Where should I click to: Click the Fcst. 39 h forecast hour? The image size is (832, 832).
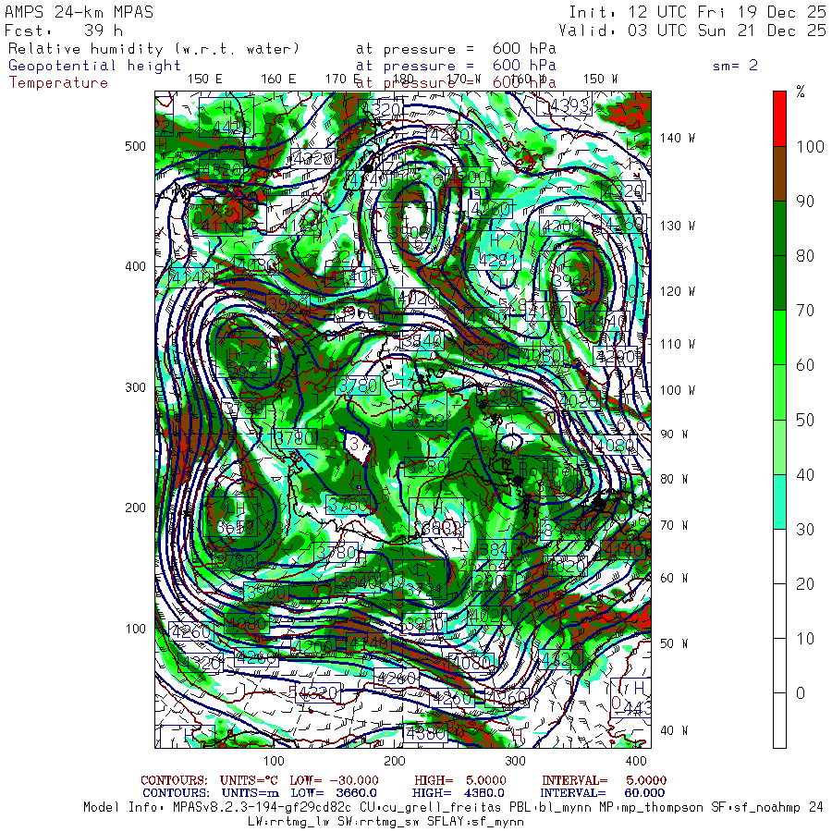coord(65,31)
